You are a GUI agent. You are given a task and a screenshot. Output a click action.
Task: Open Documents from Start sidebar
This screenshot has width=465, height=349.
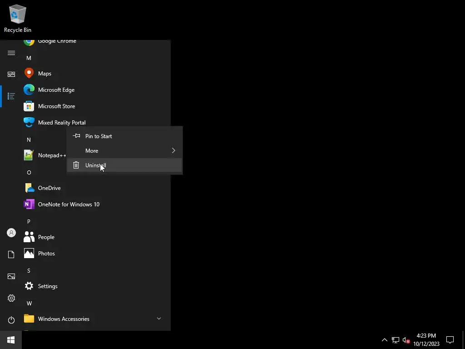(11, 254)
